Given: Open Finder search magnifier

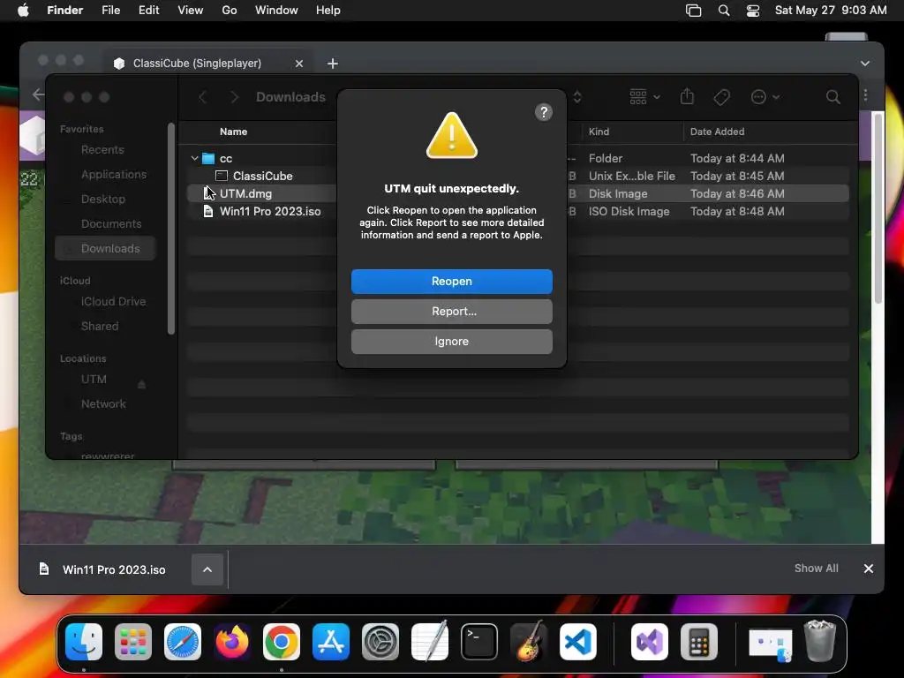Looking at the screenshot, I should click(x=832, y=97).
